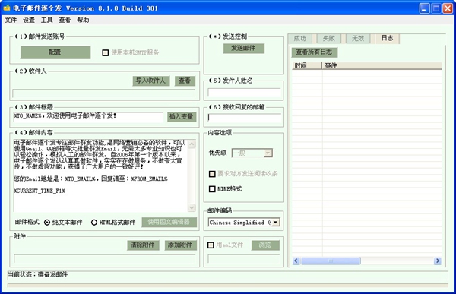Click inside the 邮件内容 body text area
Viewport: 456px width, 294px height.
[100, 175]
